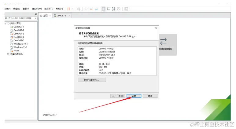This screenshot has width=236, height=129.
Task: Click the 'Workstation 15.x' version value
Action: pos(107,55)
